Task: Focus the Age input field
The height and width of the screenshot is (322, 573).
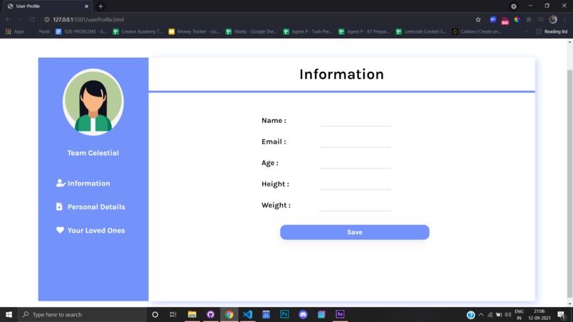Action: (355, 163)
